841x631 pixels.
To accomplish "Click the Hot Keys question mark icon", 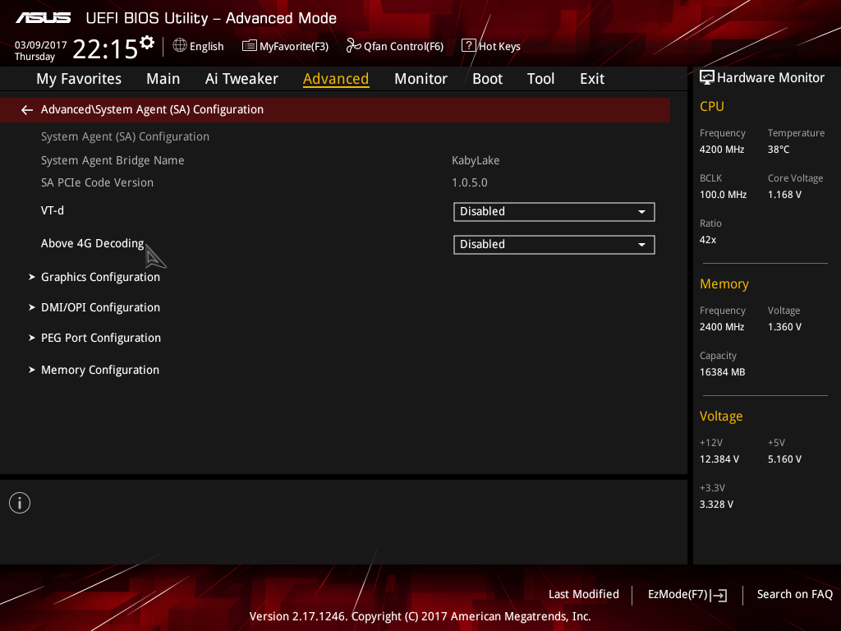I will (469, 46).
